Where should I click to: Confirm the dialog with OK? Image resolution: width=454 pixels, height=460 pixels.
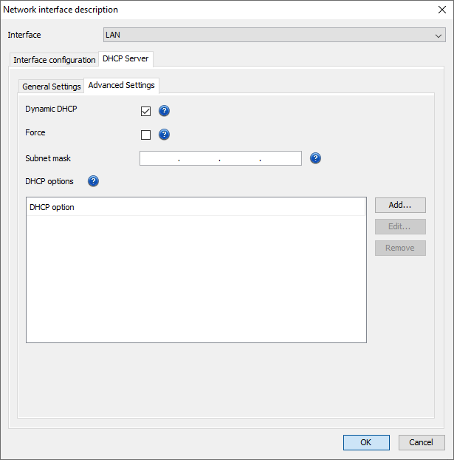[x=366, y=442]
